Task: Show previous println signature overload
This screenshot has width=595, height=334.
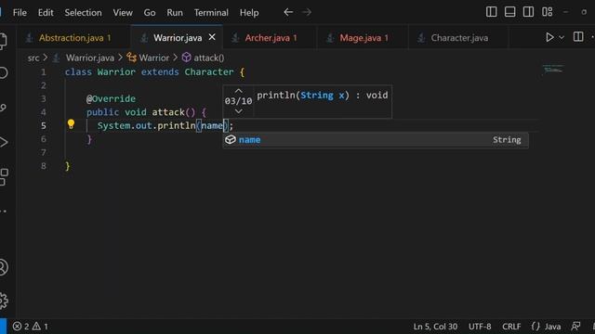Action: (x=238, y=91)
